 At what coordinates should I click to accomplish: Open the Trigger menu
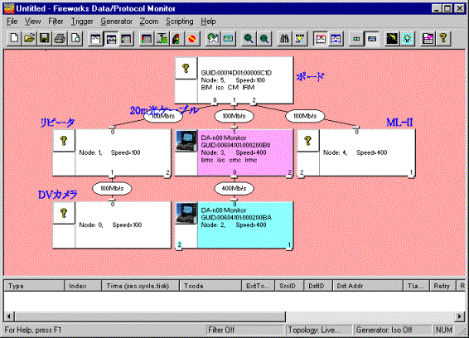82,22
